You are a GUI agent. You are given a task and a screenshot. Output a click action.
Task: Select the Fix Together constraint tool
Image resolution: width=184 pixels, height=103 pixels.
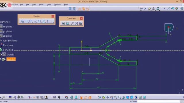(x=72, y=23)
